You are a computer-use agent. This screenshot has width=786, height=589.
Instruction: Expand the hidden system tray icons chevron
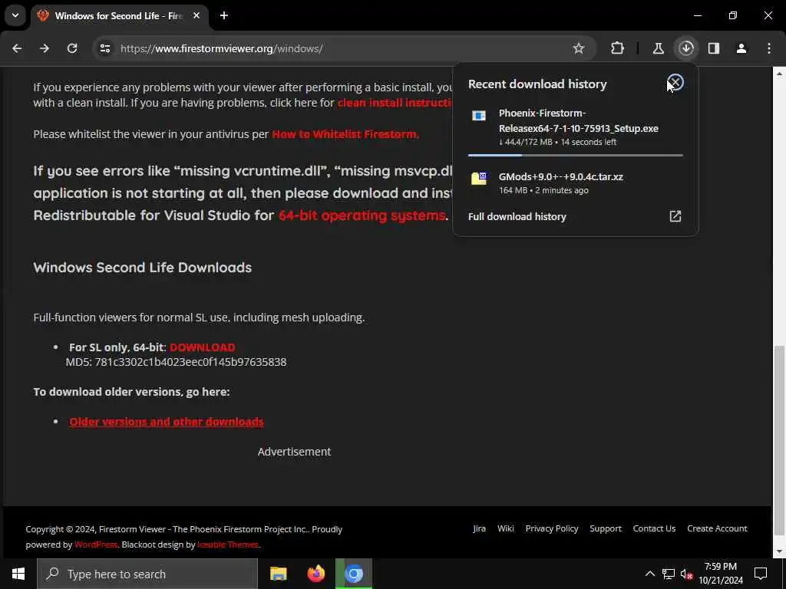(649, 574)
